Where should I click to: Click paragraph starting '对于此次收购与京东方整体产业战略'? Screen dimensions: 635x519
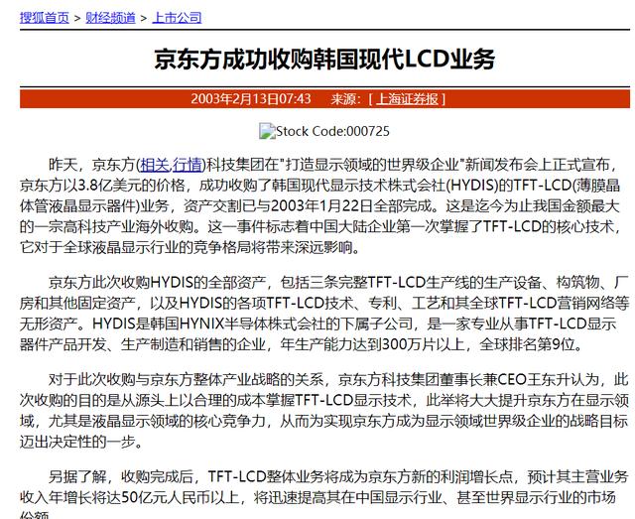(324, 411)
